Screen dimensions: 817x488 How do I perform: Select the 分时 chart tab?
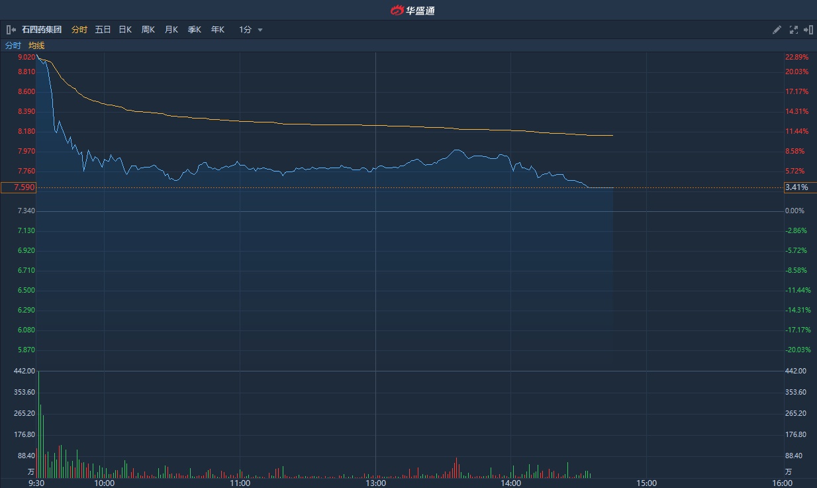[79, 30]
